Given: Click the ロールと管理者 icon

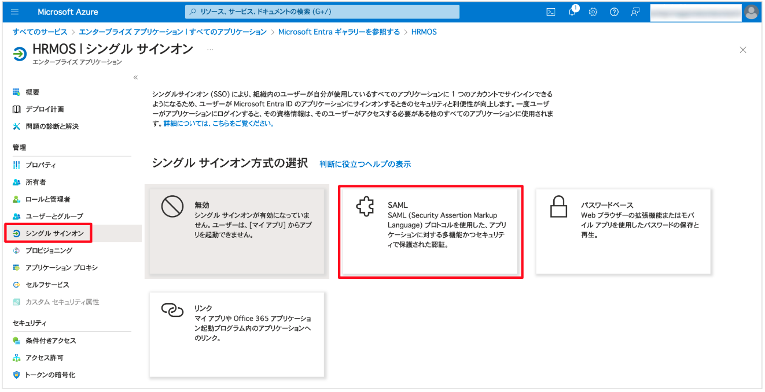Looking at the screenshot, I should point(16,199).
